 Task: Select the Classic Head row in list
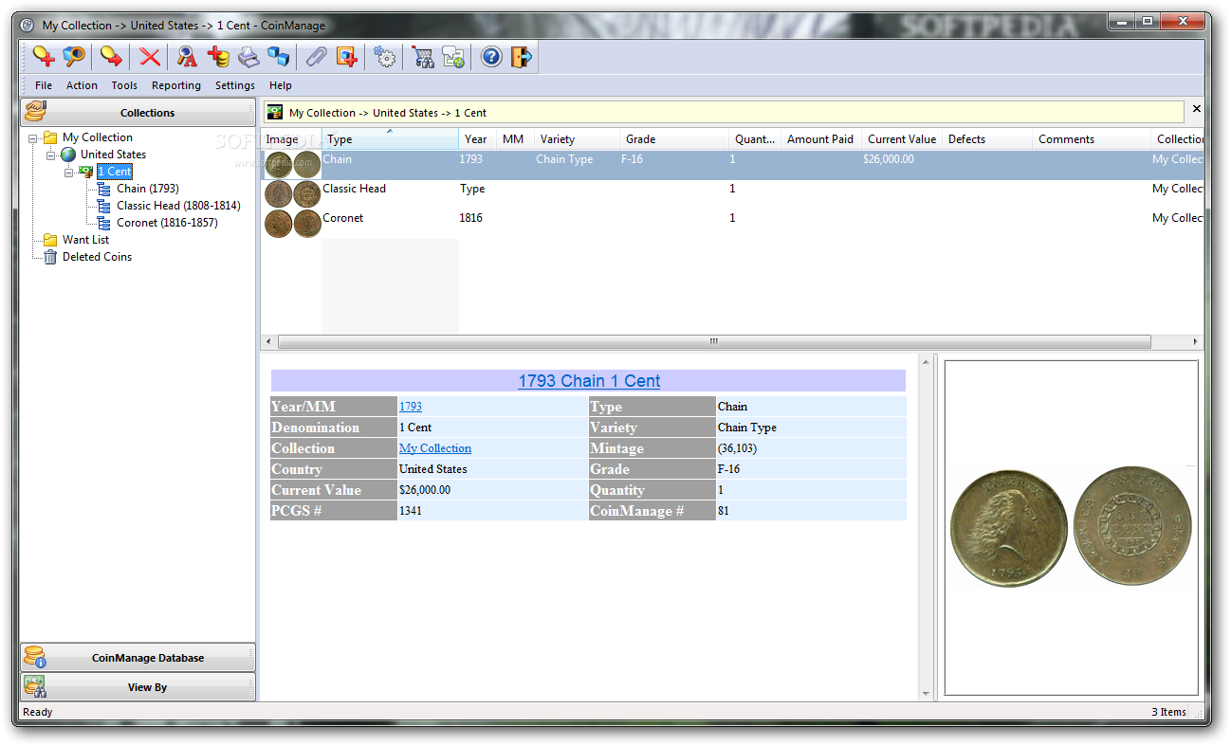click(733, 194)
